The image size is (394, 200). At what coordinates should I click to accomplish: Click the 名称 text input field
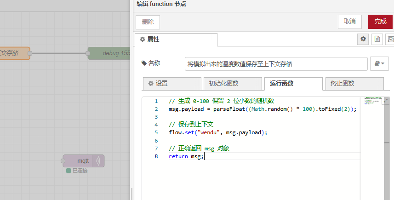click(x=276, y=64)
